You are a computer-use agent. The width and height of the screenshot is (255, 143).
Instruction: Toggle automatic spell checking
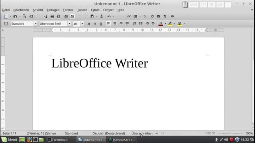72,16
